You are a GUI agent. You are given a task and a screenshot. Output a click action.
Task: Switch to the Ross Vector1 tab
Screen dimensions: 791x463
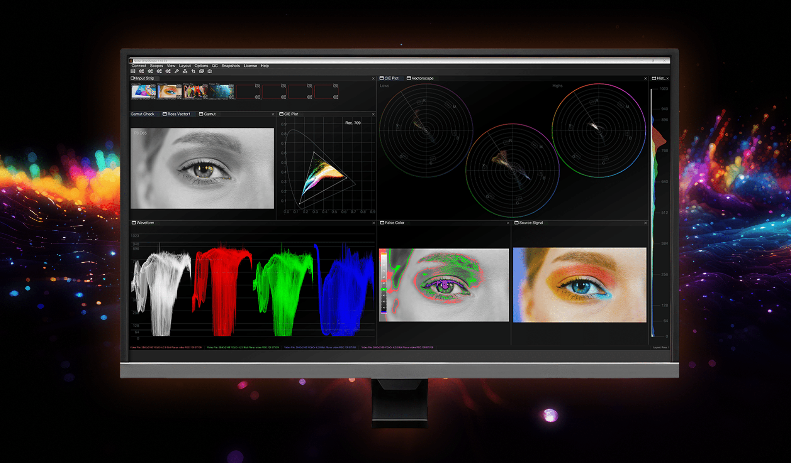(178, 114)
